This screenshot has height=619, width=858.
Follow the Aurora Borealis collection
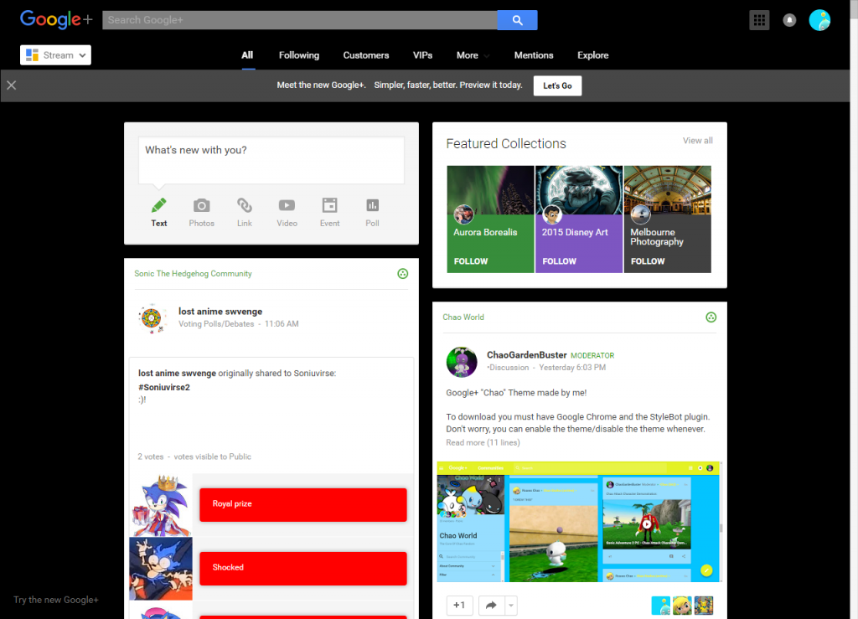pyautogui.click(x=471, y=261)
